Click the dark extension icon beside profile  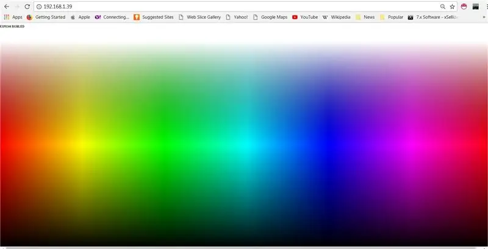(476, 7)
